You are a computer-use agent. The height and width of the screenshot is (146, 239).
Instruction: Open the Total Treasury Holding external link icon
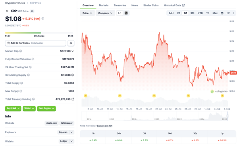click(x=73, y=99)
